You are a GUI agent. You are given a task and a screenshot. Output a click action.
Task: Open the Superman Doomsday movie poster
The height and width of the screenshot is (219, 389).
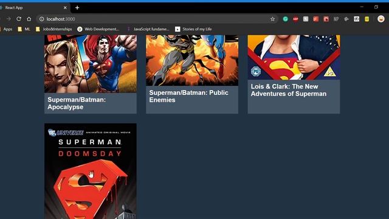(x=91, y=171)
